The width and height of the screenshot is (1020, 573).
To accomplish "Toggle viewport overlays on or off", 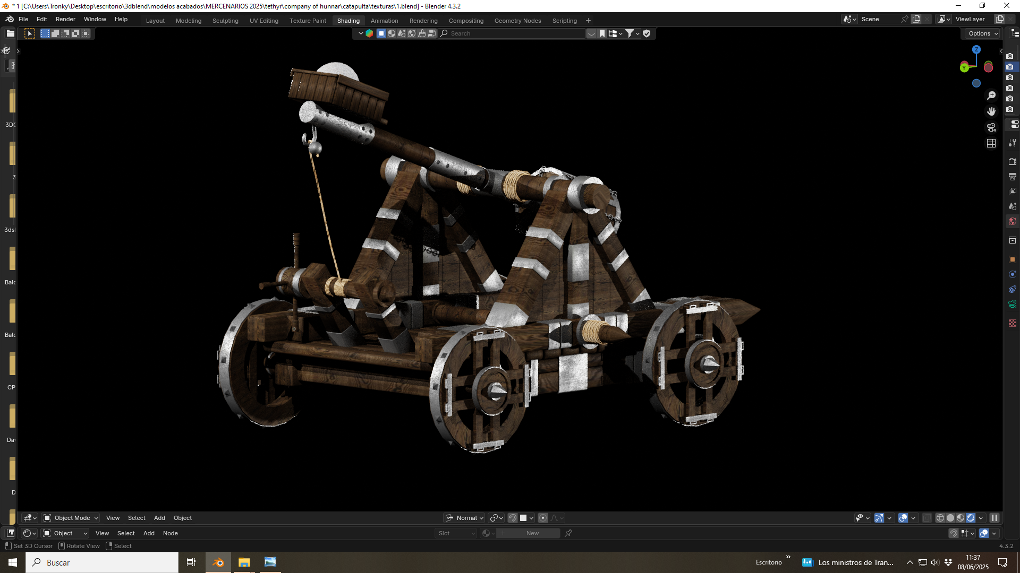I will (903, 518).
